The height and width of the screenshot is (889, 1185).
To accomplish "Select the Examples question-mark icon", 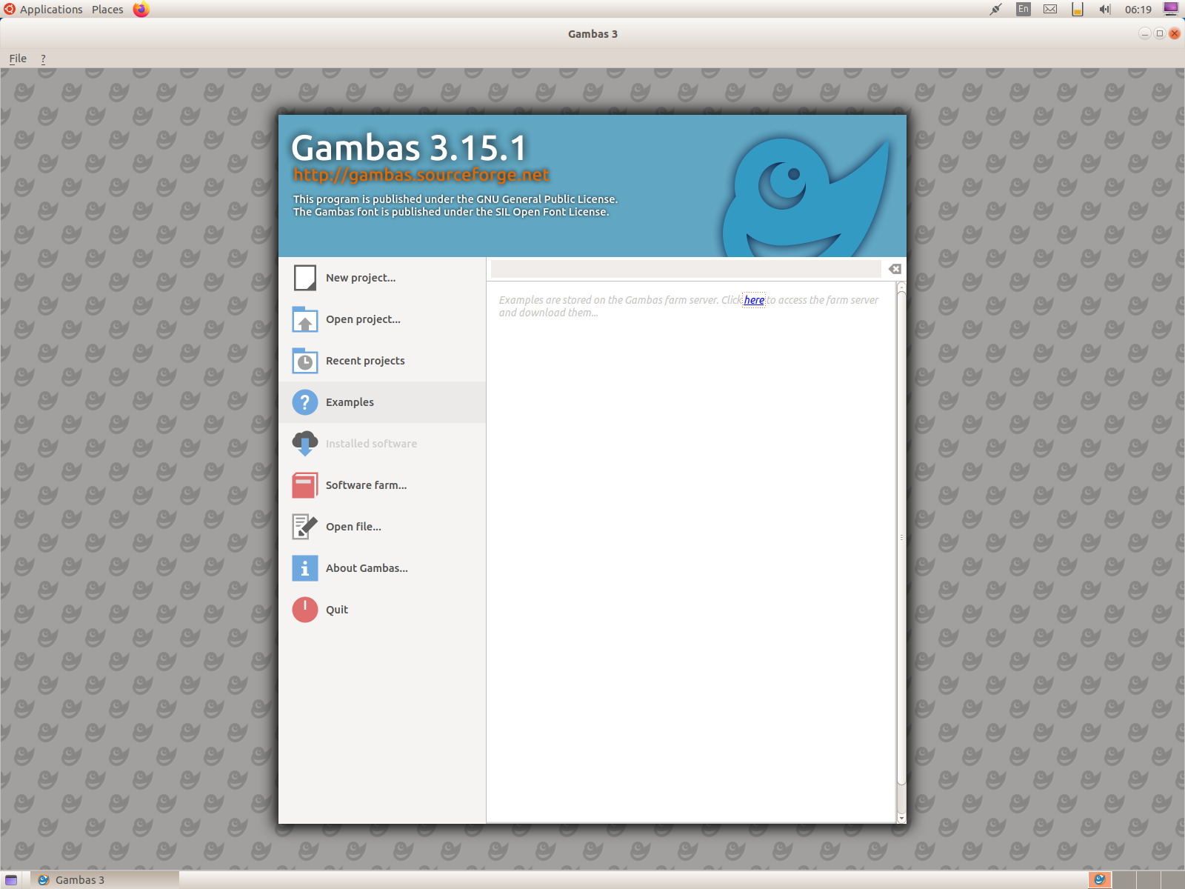I will (304, 402).
